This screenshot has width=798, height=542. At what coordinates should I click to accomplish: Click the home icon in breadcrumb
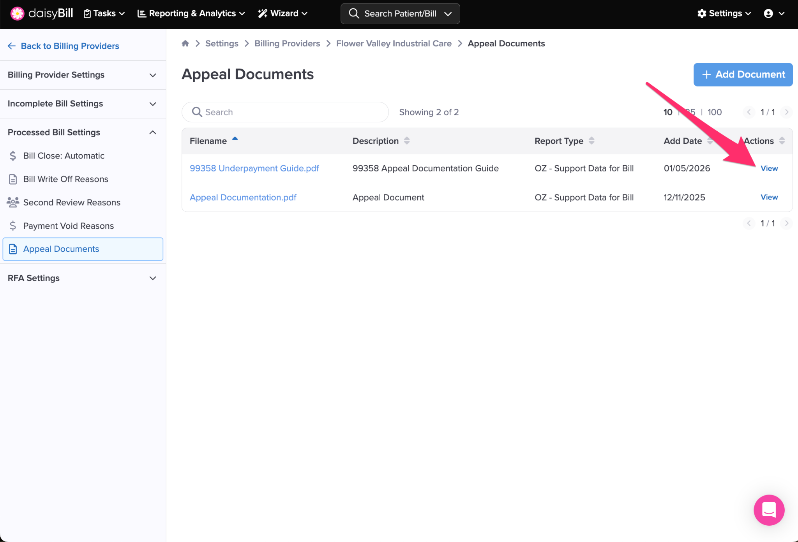[x=185, y=43]
